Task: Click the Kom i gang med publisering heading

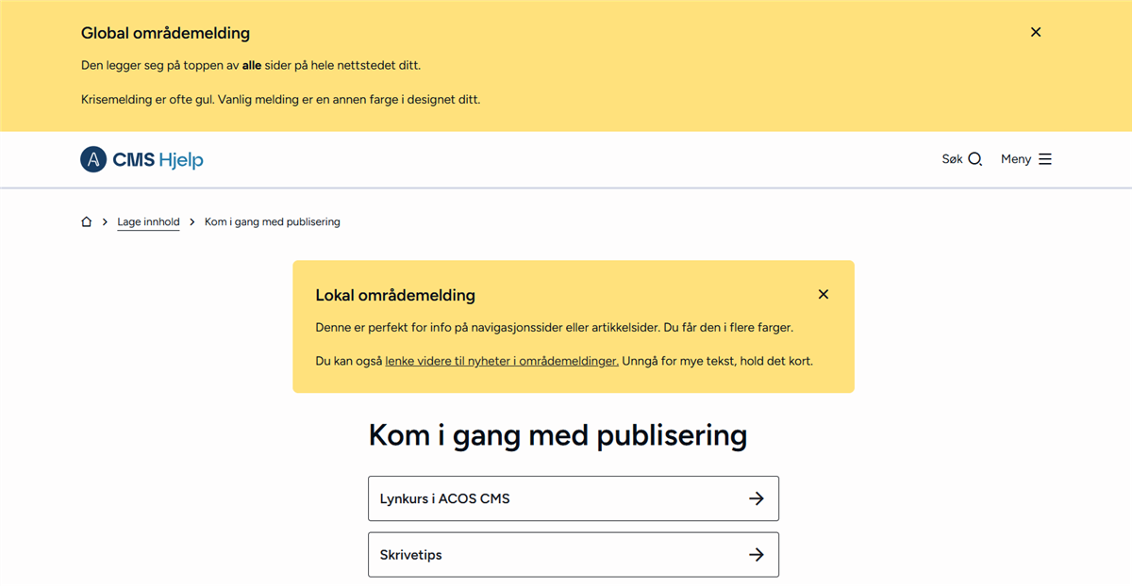Action: [558, 435]
